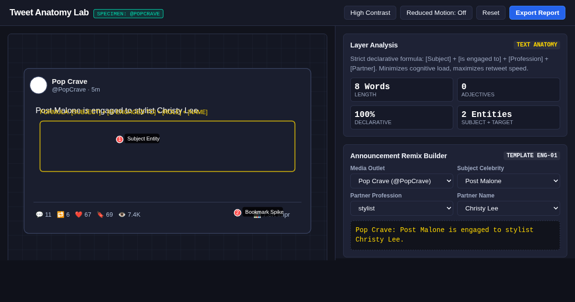Screen dimensions: 575x302
Task: Click the strict declarative formula description
Action: 449,64
